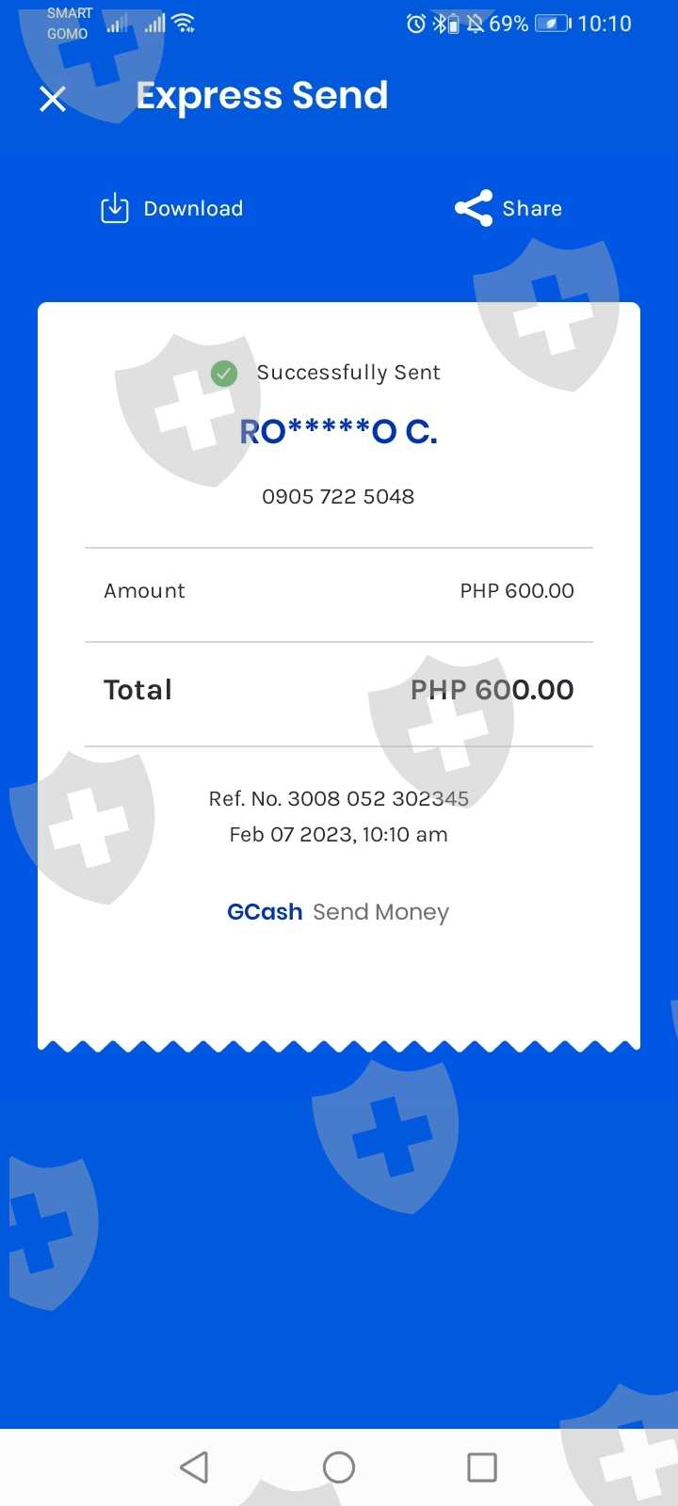Tap the Bluetooth status icon
The width and height of the screenshot is (678, 1506).
click(x=440, y=24)
